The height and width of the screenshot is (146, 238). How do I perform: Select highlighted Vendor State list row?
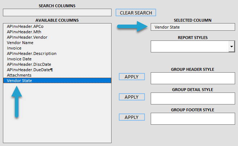57,81
